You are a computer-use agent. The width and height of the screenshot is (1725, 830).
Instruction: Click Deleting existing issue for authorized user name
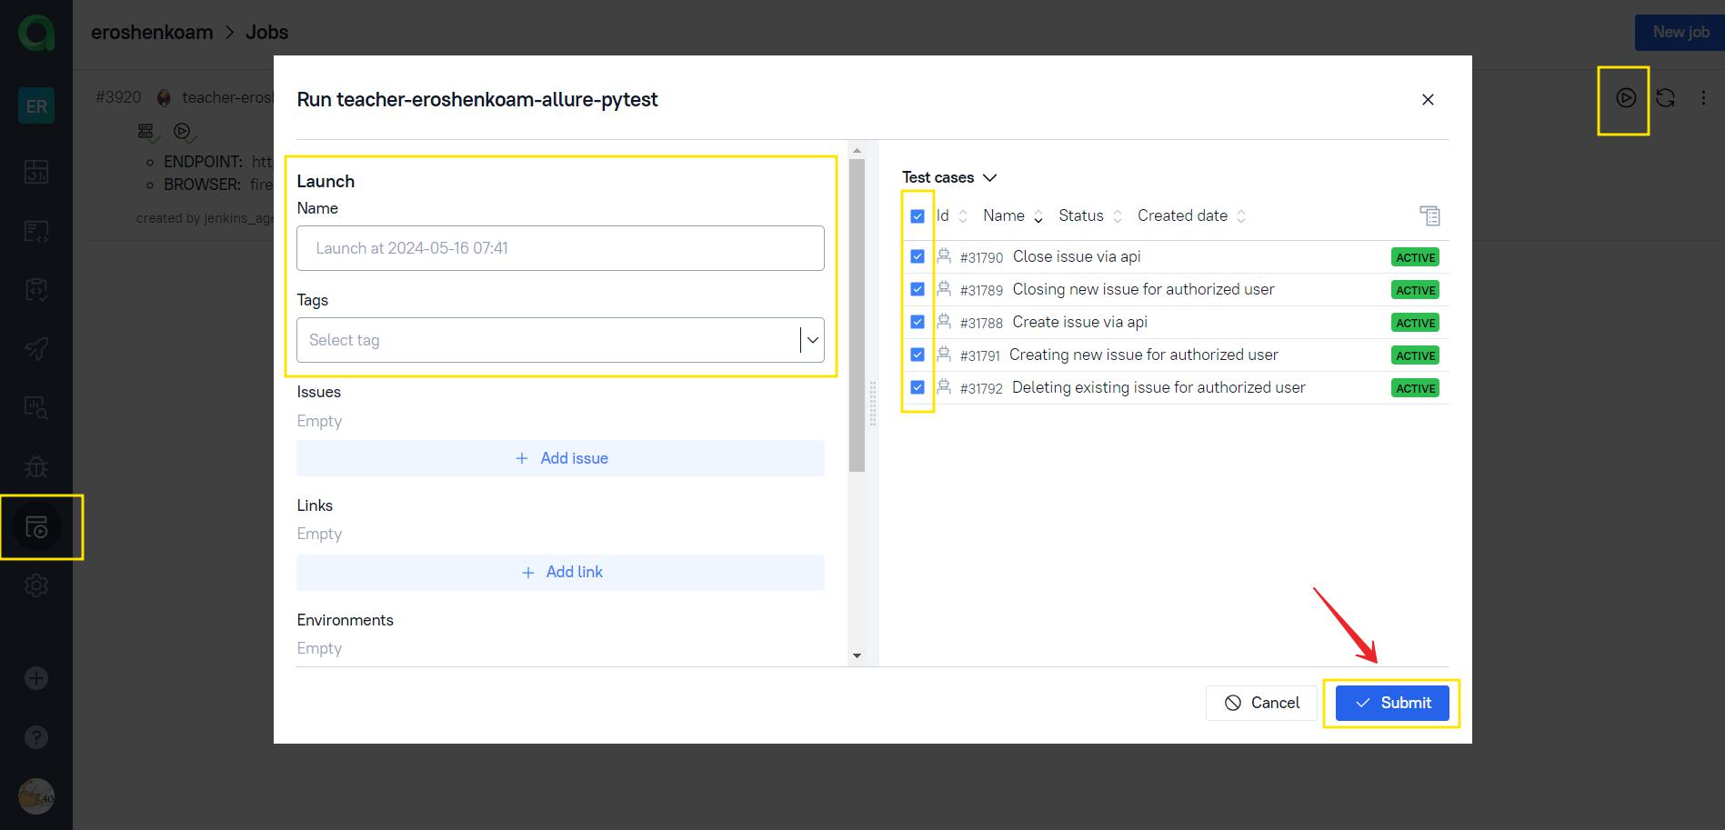click(x=1158, y=387)
